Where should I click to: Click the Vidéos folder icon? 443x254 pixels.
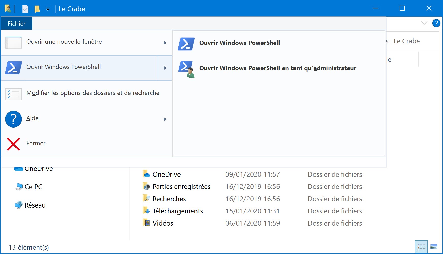(x=146, y=223)
